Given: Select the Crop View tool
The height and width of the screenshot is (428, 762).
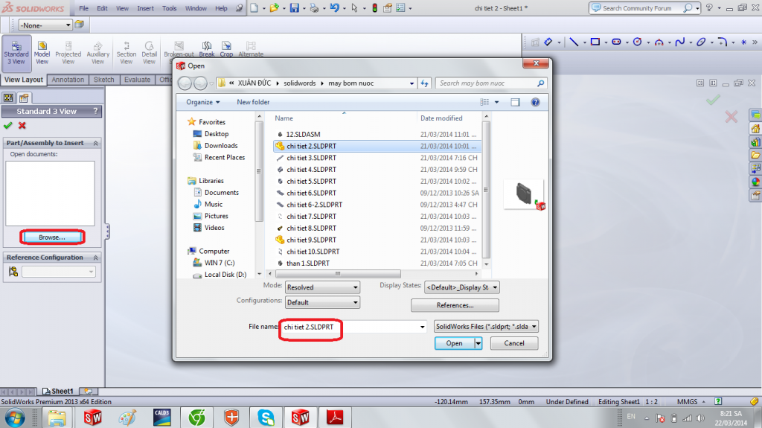Looking at the screenshot, I should [x=226, y=48].
